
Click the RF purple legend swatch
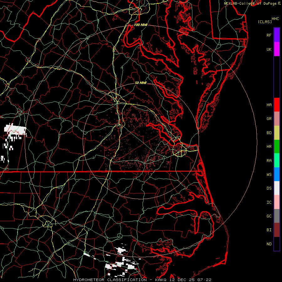click(x=277, y=35)
